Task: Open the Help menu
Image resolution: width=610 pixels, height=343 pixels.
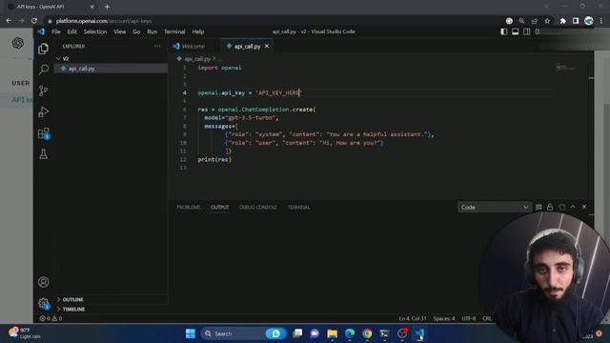Action: pos(198,31)
